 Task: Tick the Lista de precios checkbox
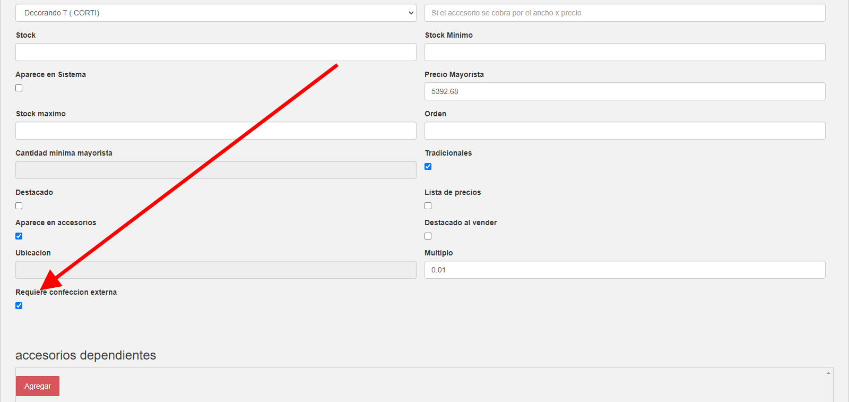428,206
